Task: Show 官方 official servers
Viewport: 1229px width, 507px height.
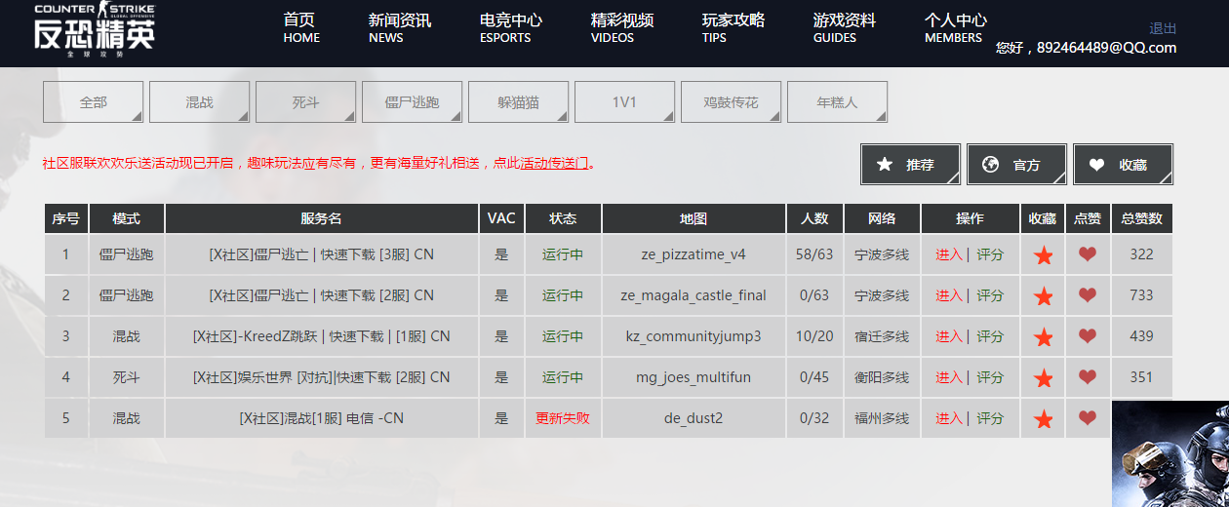Action: pyautogui.click(x=1017, y=165)
